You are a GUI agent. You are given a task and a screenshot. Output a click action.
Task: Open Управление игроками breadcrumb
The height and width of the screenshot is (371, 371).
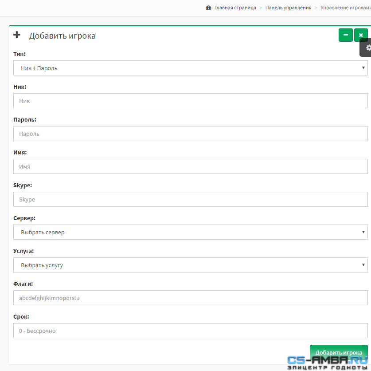click(345, 8)
